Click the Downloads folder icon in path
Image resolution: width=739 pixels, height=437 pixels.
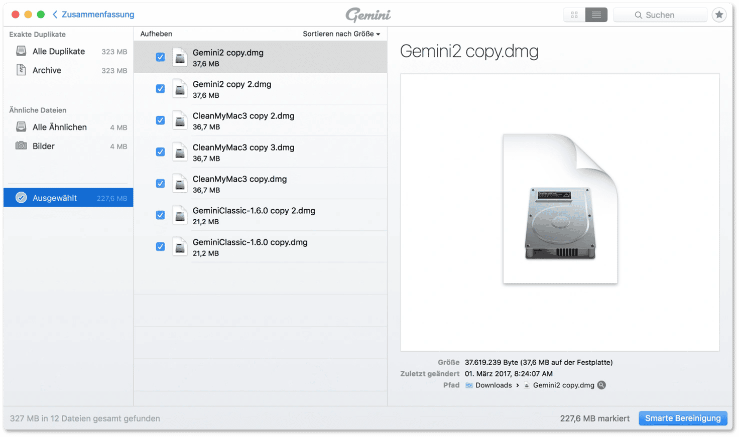coord(469,385)
